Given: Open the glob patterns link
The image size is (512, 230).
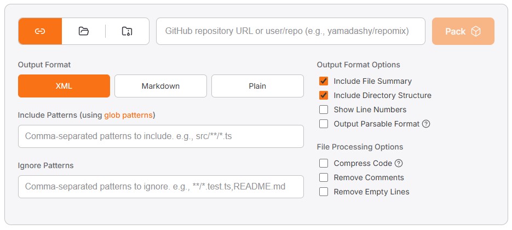Looking at the screenshot, I should coord(129,115).
